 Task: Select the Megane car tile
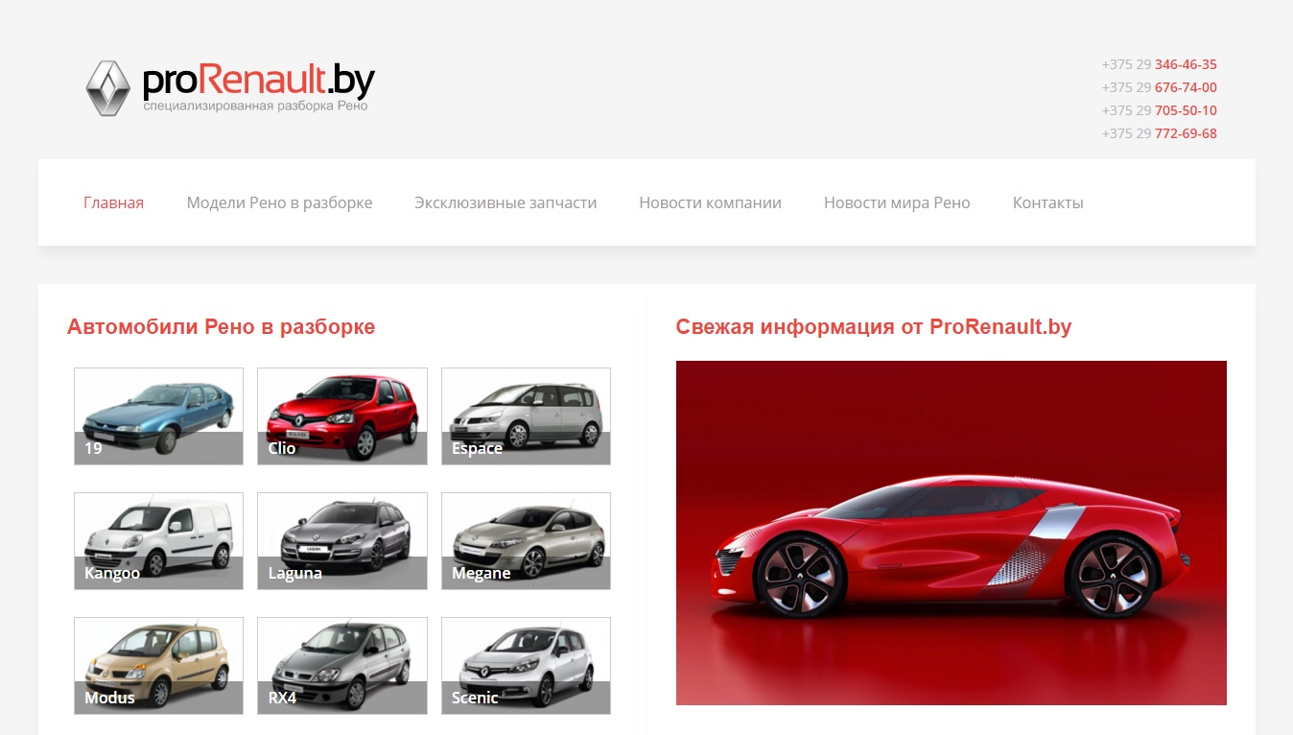(x=526, y=540)
